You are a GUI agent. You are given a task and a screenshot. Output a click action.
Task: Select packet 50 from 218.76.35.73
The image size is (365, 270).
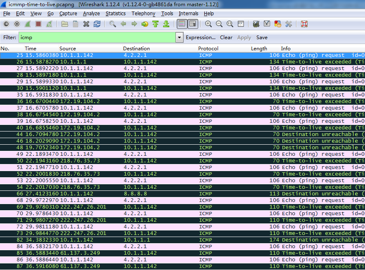pos(182,161)
